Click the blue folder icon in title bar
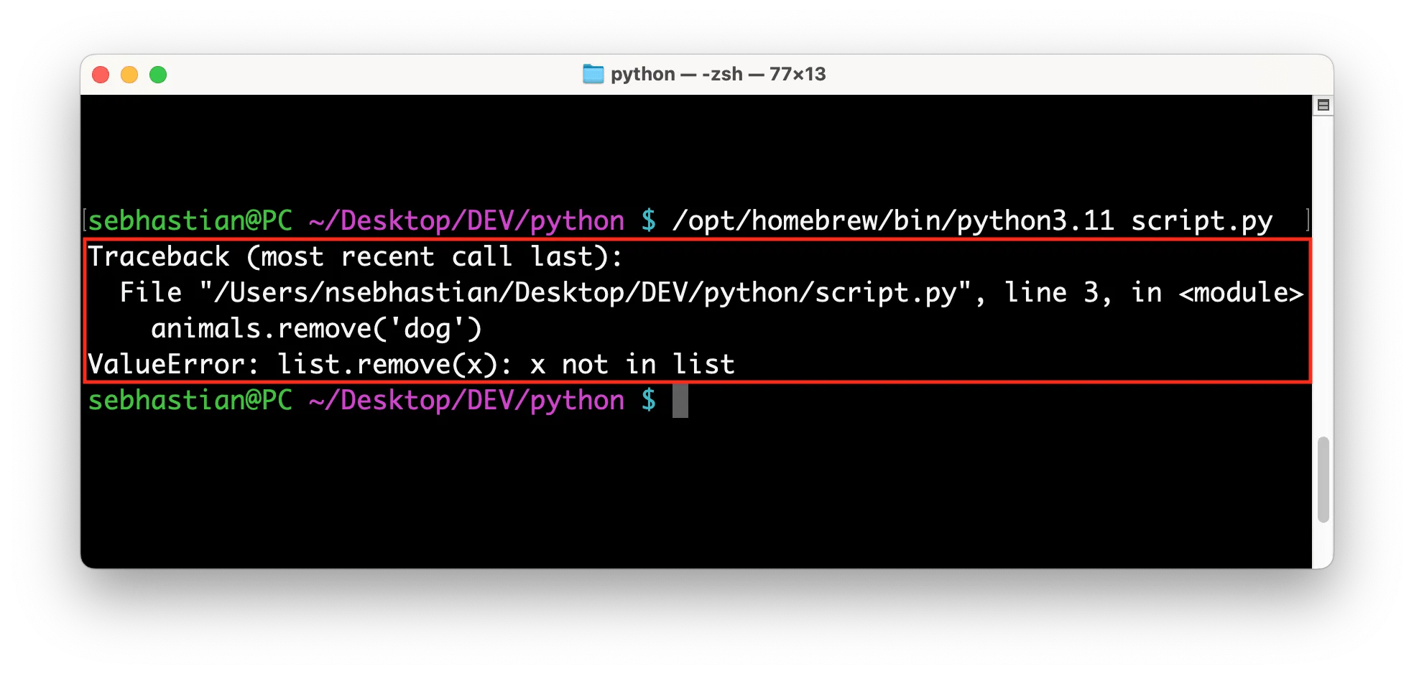 [x=591, y=73]
